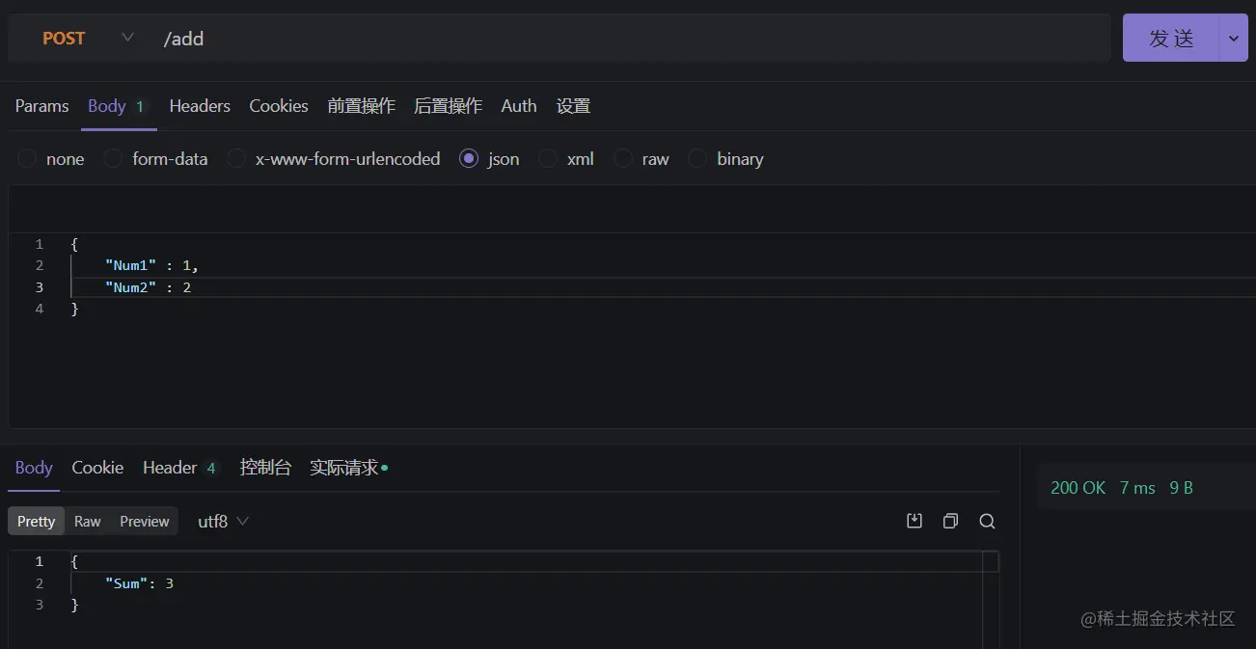The height and width of the screenshot is (649, 1256).
Task: Click the /add URL input field
Action: (632, 39)
